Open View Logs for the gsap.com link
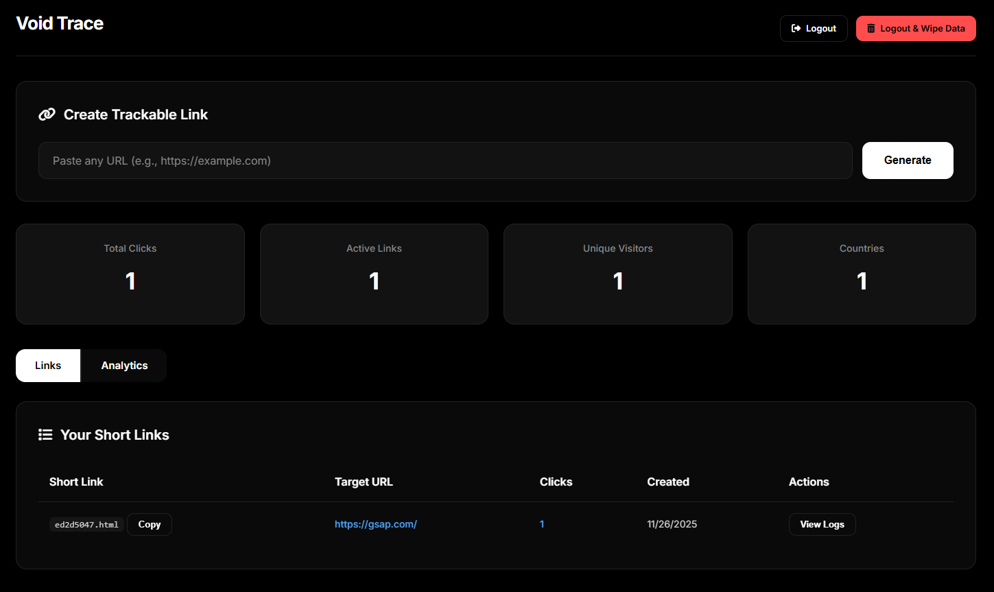The width and height of the screenshot is (994, 592). pos(822,523)
